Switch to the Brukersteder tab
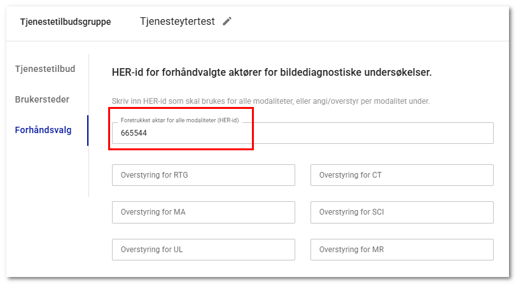 (x=42, y=99)
